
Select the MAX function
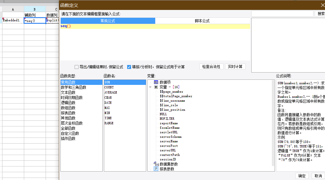click(x=125, y=108)
